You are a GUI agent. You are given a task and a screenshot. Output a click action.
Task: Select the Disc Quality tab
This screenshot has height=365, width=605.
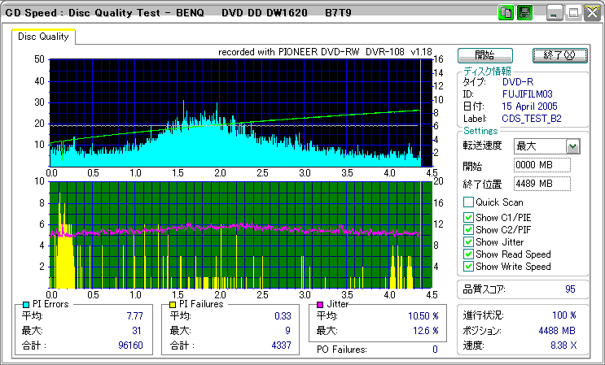point(44,37)
